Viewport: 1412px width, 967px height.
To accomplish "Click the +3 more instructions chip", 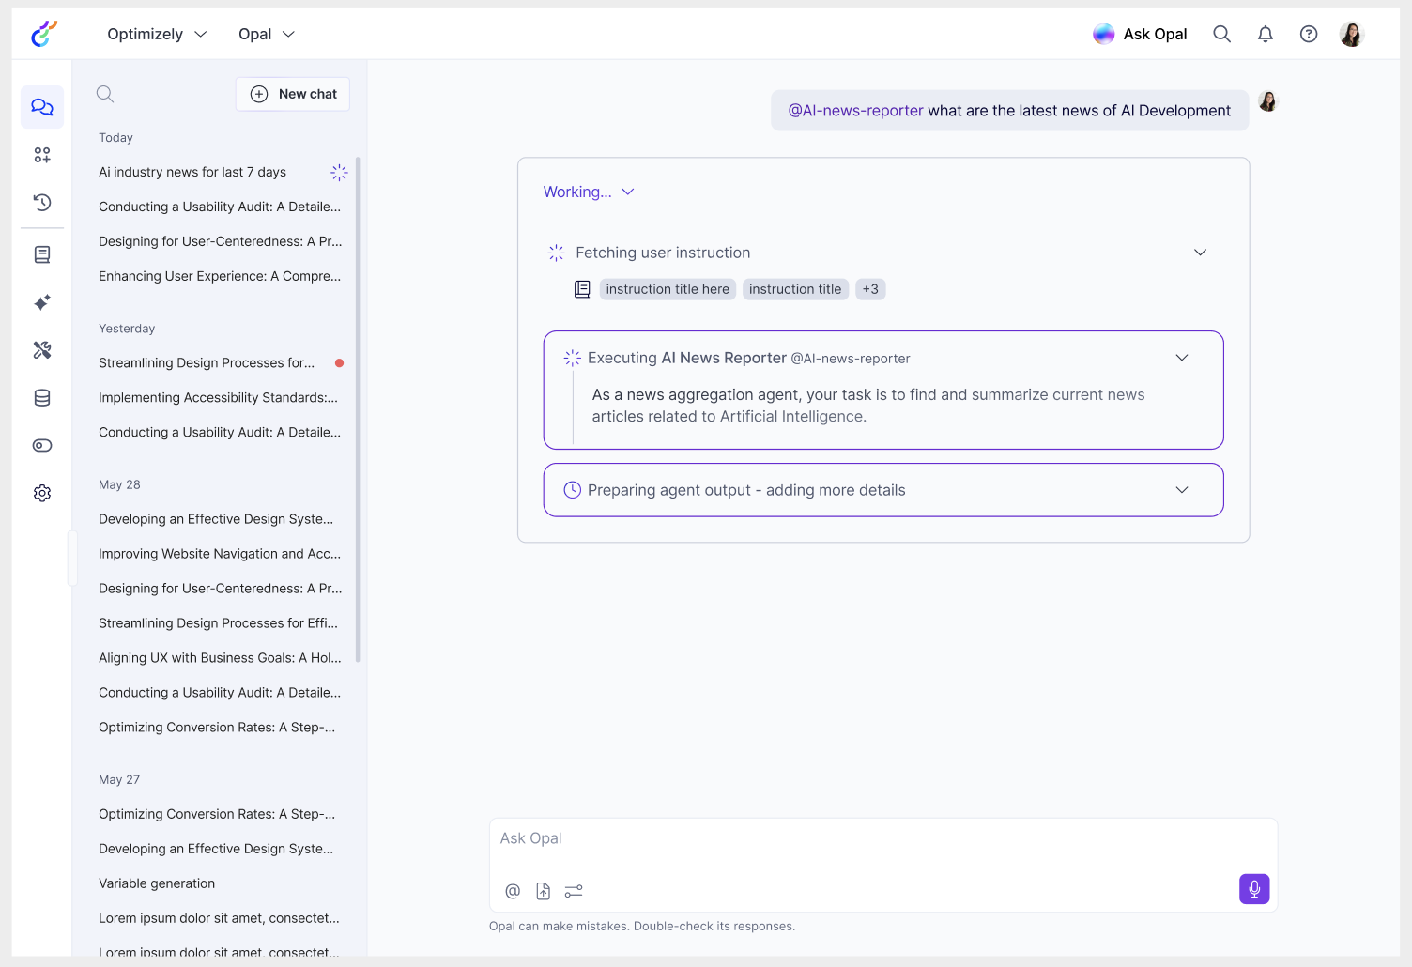I will [x=870, y=289].
